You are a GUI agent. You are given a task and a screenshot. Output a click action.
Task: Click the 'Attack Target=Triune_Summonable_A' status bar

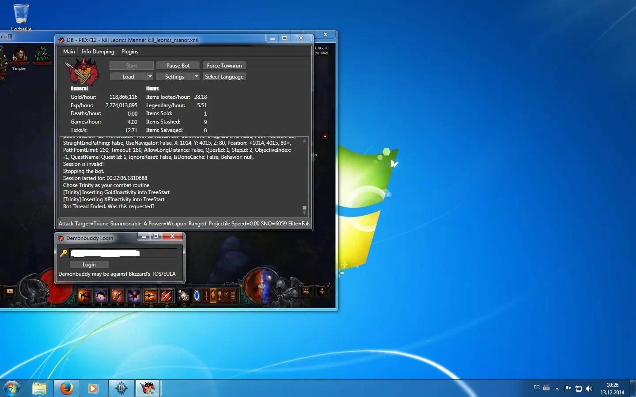point(184,224)
